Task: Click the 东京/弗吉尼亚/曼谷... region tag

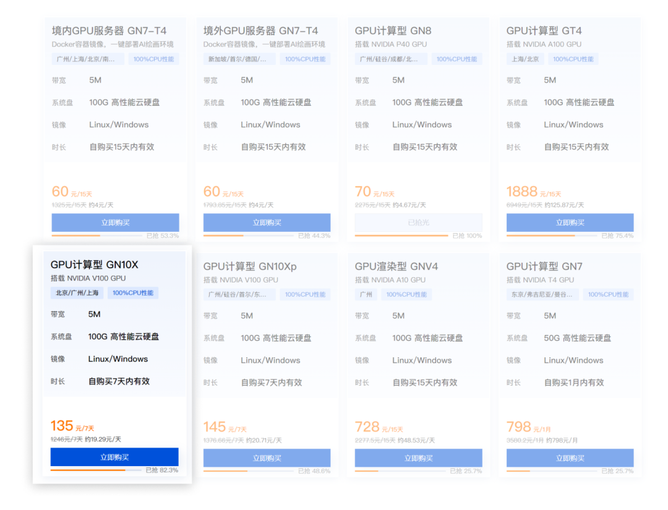Action: pos(543,295)
